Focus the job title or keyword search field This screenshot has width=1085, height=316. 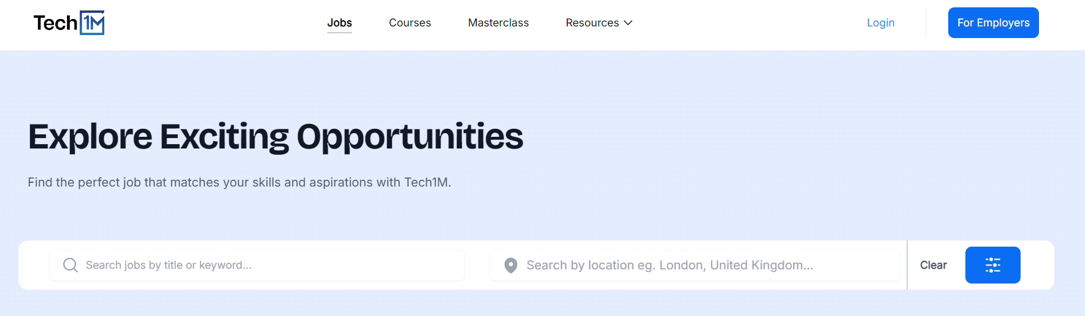point(257,265)
